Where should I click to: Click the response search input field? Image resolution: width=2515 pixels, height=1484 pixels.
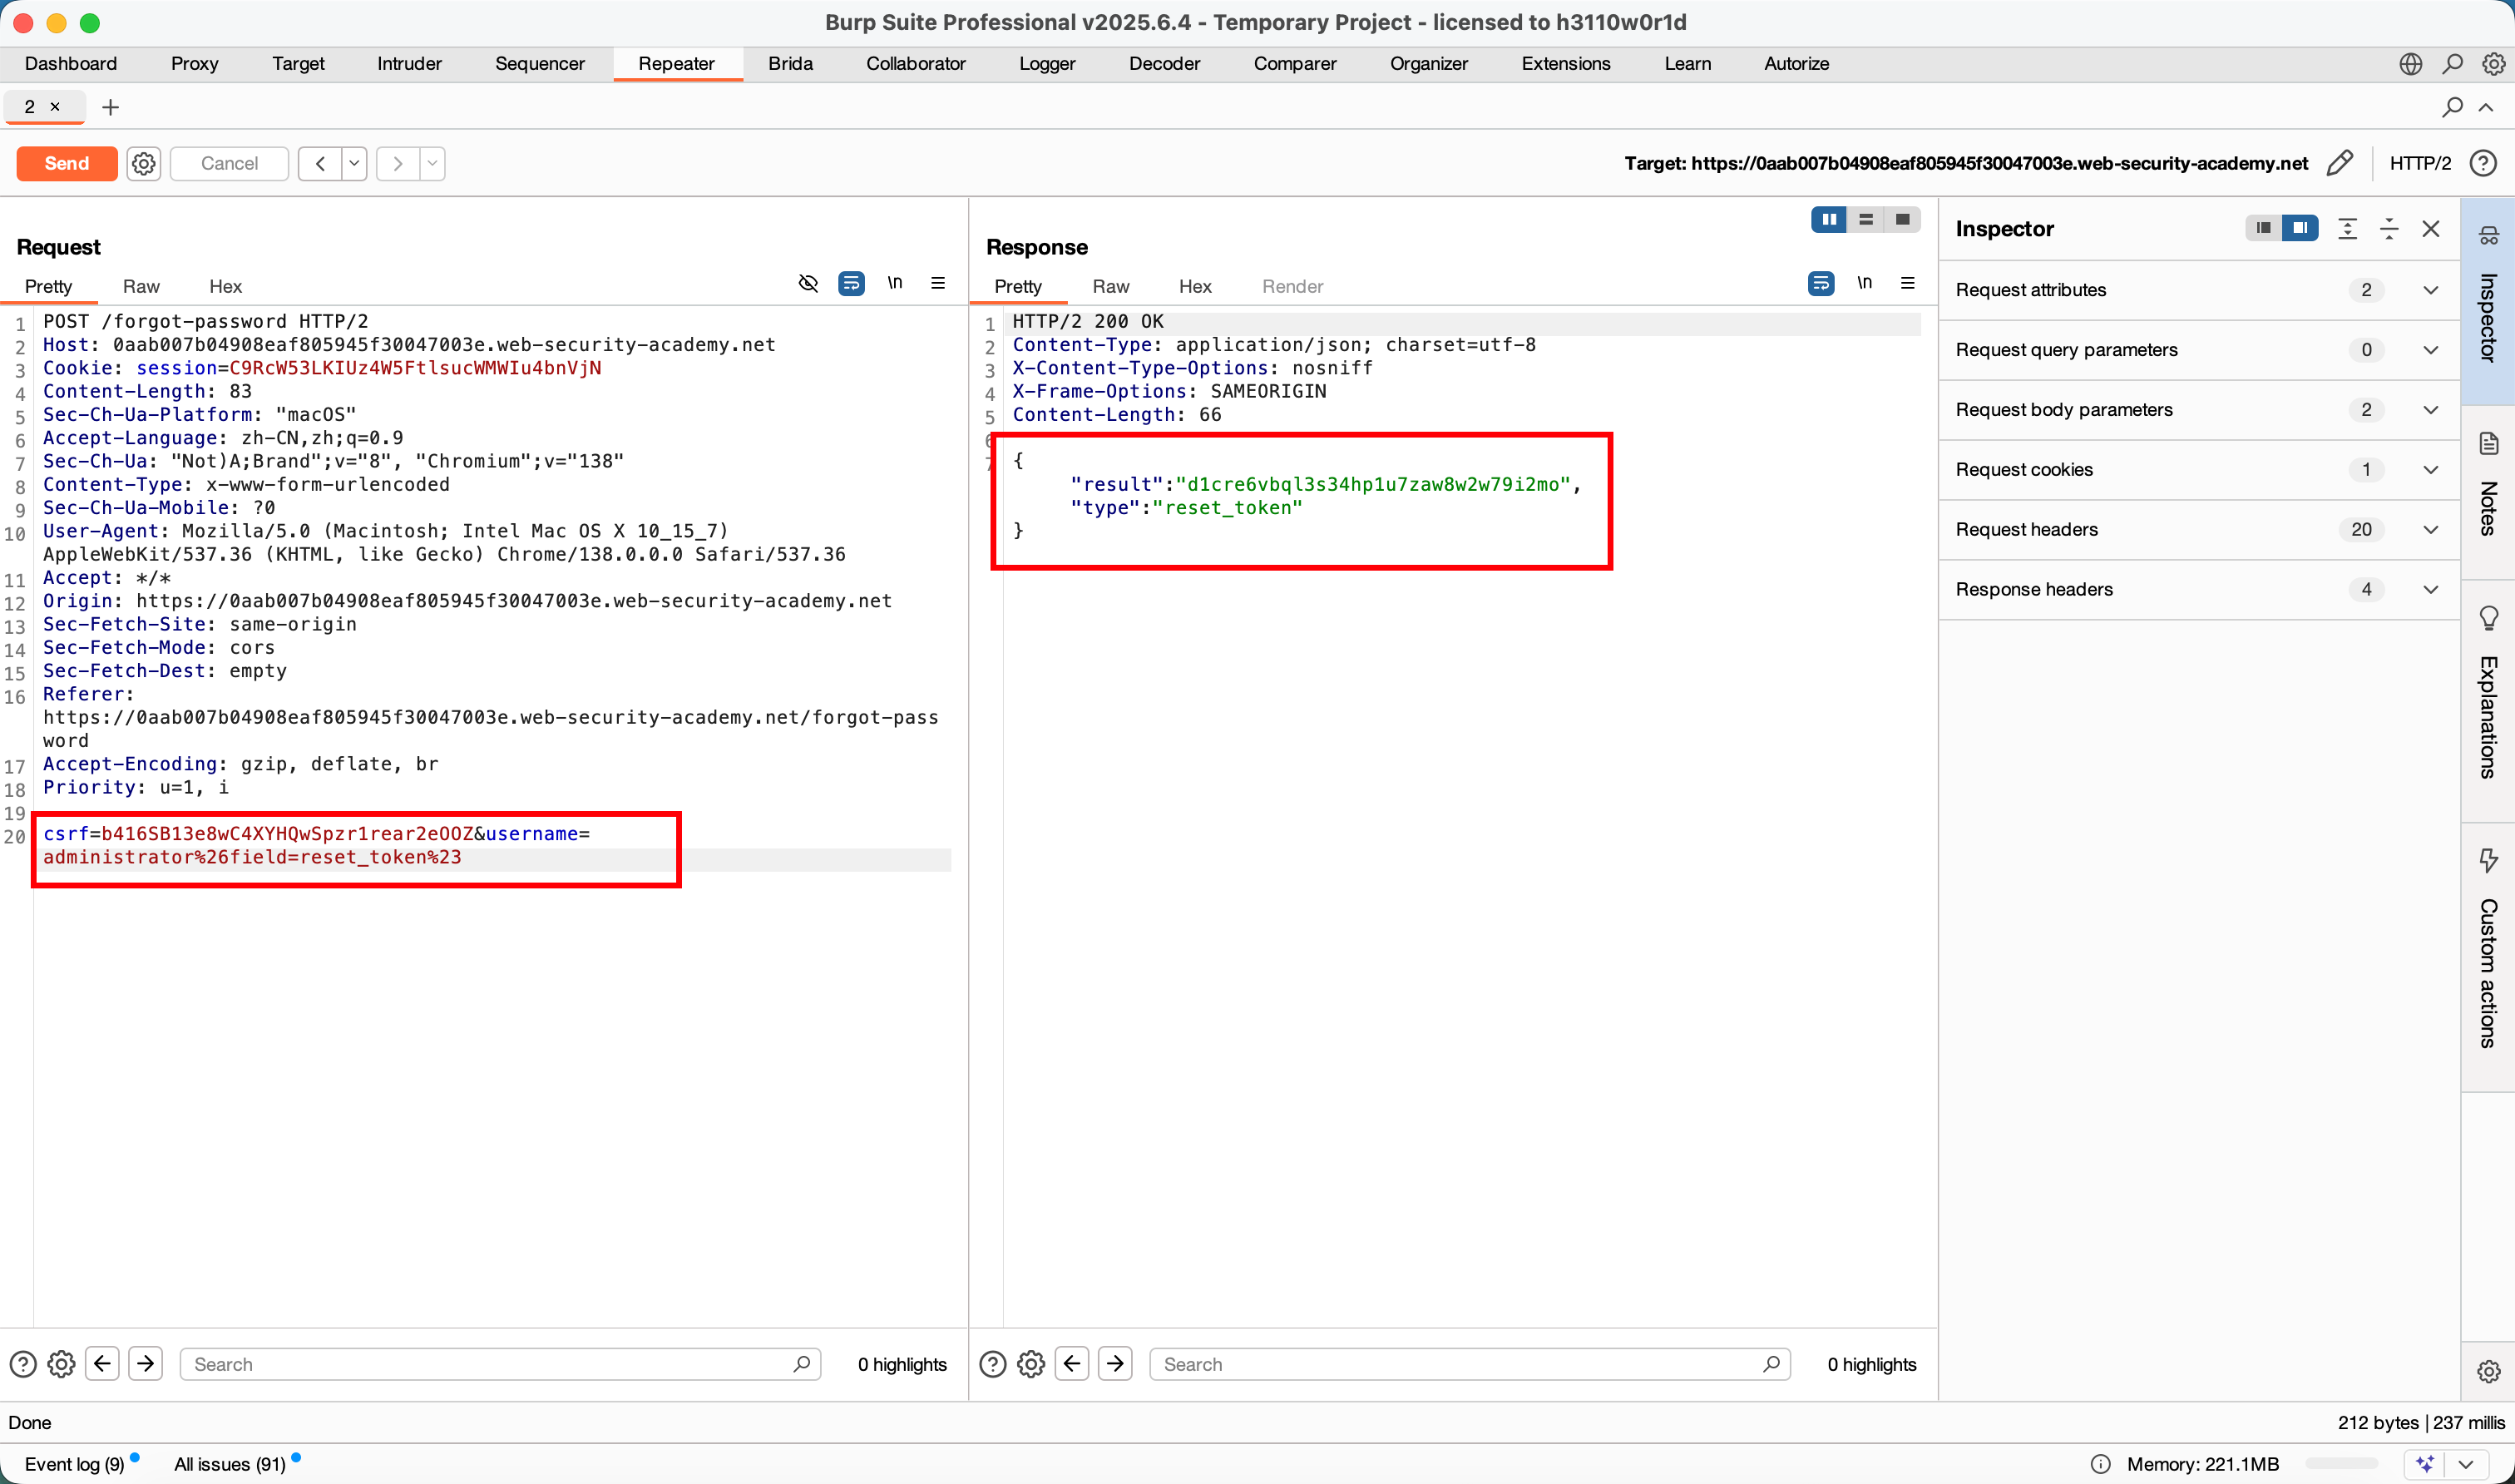(x=1470, y=1364)
